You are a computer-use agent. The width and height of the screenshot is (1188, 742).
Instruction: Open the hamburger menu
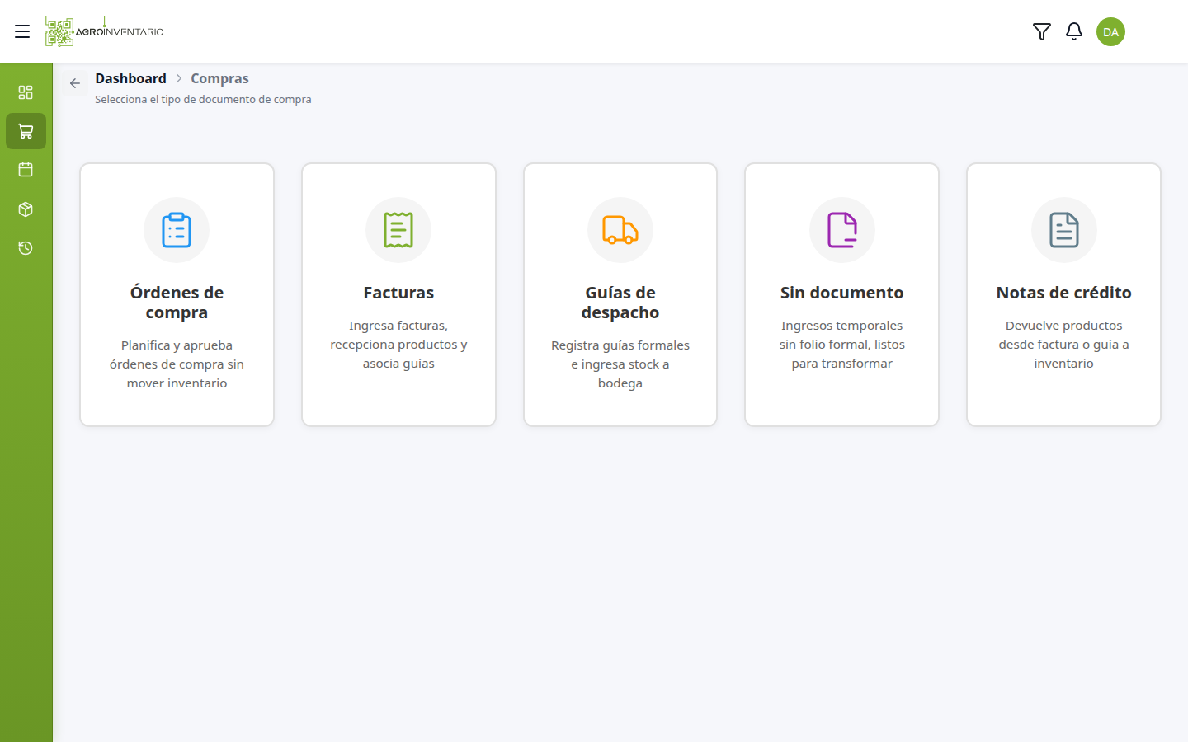[22, 31]
